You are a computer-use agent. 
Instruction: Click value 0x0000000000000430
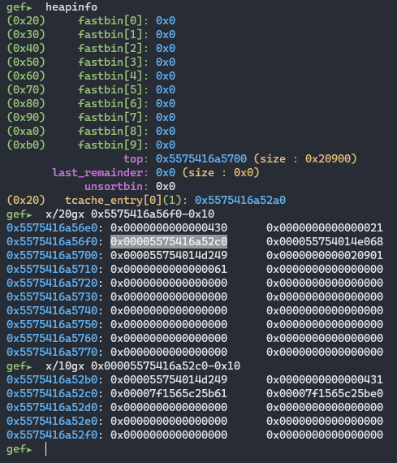[x=169, y=227]
